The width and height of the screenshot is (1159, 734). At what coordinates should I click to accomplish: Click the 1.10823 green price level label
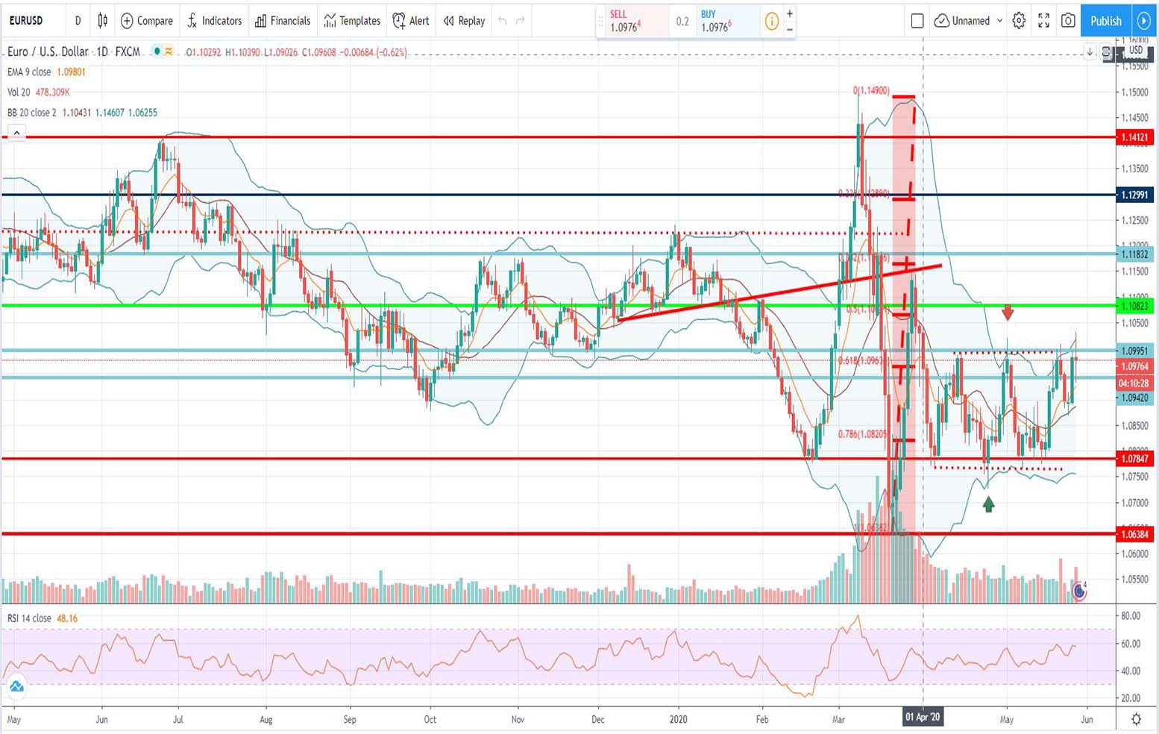[1134, 306]
